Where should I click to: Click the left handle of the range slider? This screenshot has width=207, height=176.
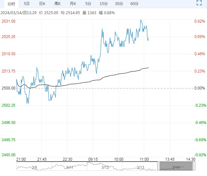tap(159, 166)
